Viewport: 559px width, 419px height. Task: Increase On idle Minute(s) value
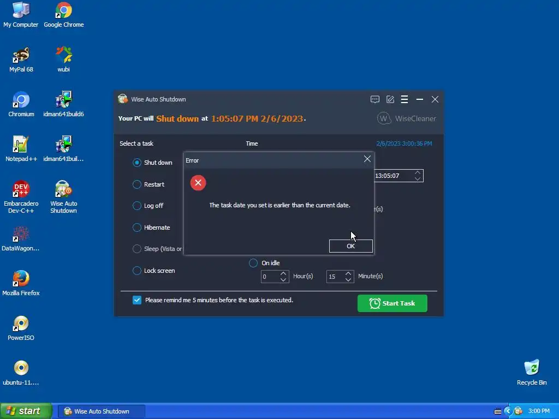[x=348, y=274]
